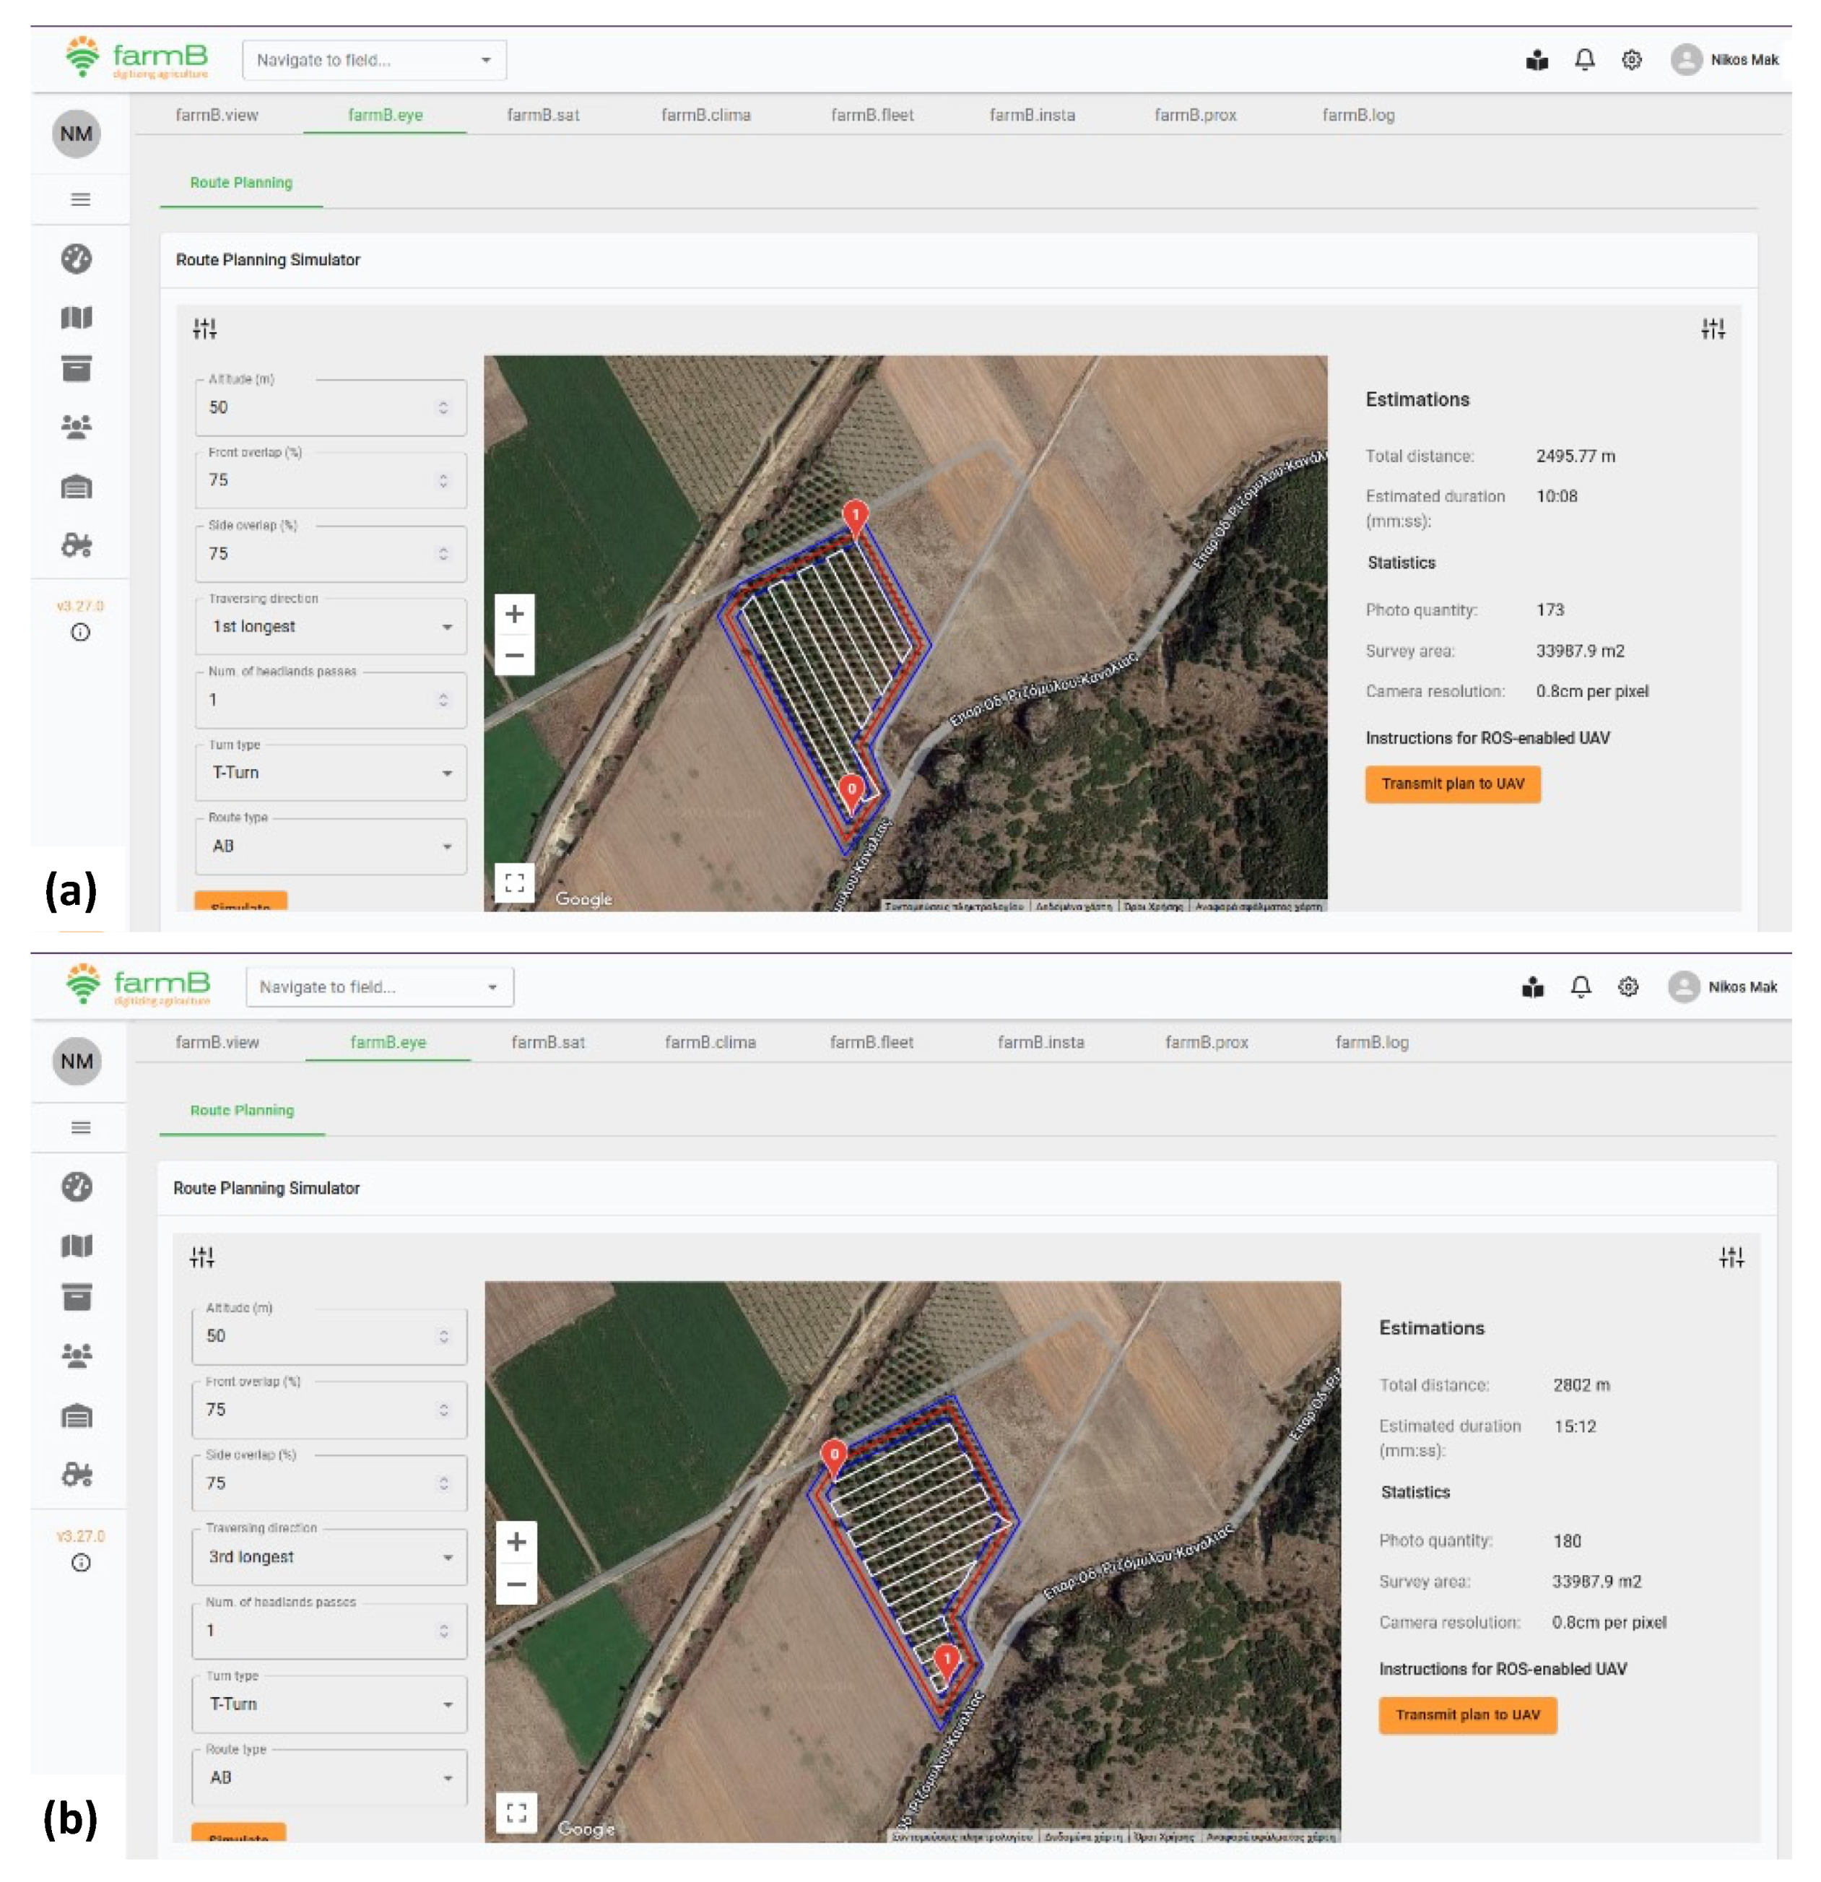Click the notifications bell icon
The width and height of the screenshot is (1821, 1882).
pyautogui.click(x=1584, y=58)
